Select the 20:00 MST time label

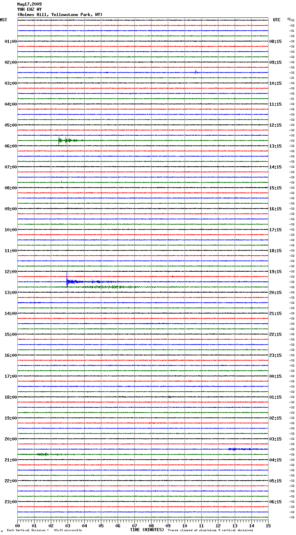click(11, 439)
